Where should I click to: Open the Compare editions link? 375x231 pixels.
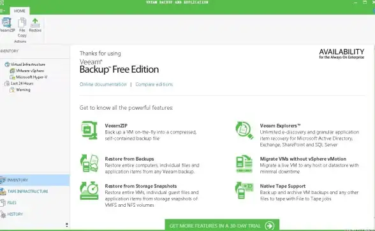(x=154, y=84)
